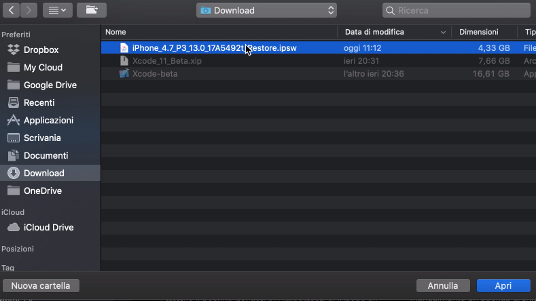Click the l'altro ieri 20:36 date cell
The width and height of the screenshot is (536, 301).
point(374,74)
